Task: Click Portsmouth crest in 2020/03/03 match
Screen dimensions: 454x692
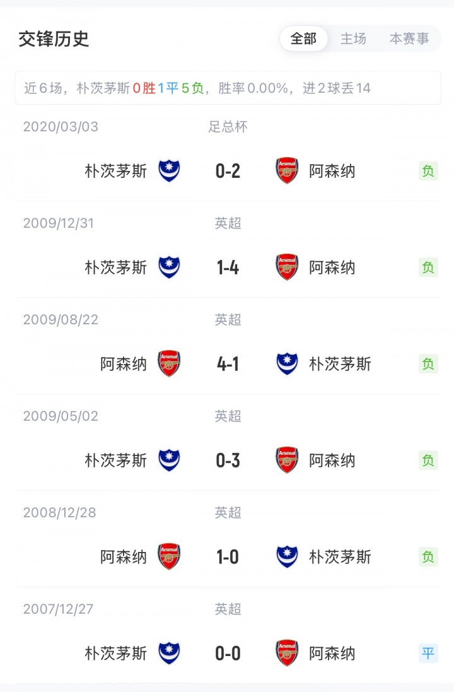Action: [x=169, y=171]
